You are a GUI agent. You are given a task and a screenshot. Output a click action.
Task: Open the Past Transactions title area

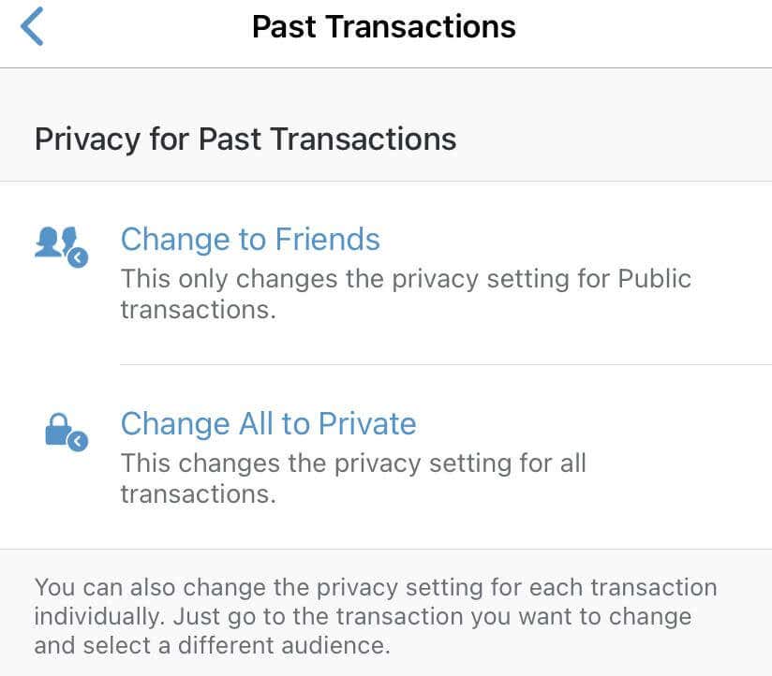coord(384,26)
